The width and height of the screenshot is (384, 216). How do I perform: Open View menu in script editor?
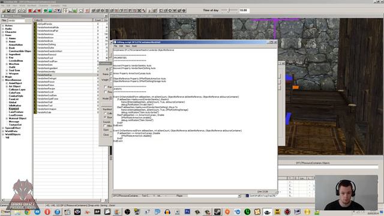(x=128, y=46)
